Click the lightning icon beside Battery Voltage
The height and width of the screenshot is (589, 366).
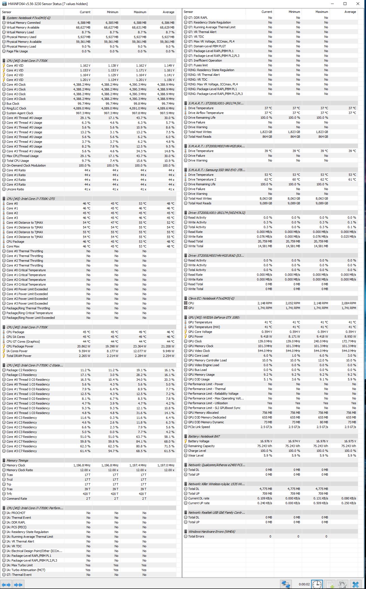coord(185,441)
